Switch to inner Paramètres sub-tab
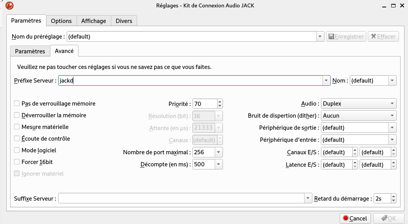Screen dimensions: 408x224 [30, 51]
